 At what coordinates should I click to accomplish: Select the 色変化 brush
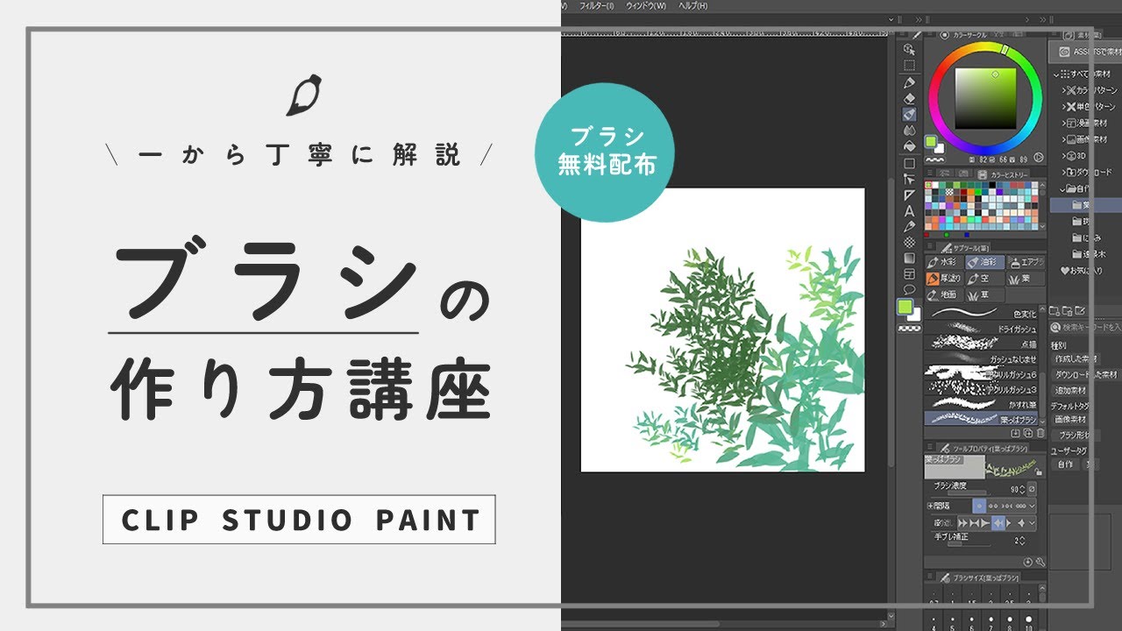tap(982, 314)
